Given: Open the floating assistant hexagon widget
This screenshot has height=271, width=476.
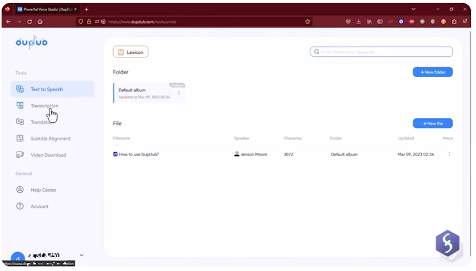Looking at the screenshot, I should click(x=447, y=243).
